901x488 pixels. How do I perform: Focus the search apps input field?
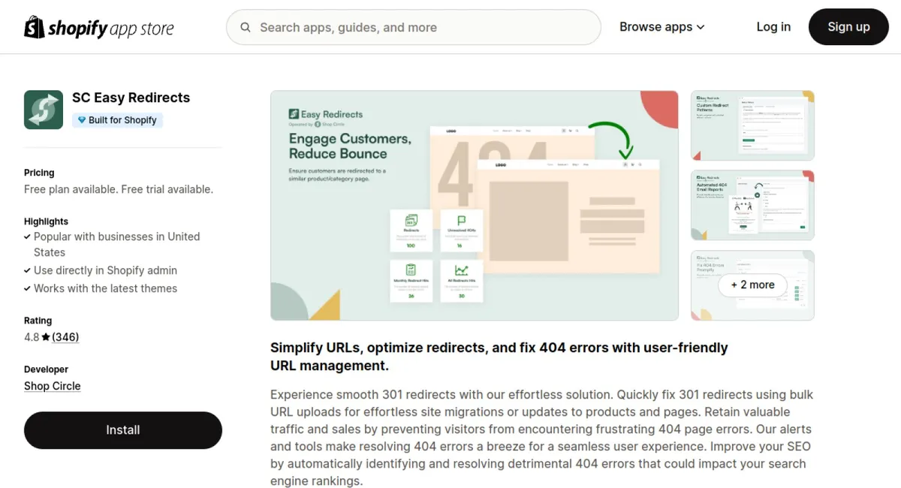pyautogui.click(x=414, y=28)
